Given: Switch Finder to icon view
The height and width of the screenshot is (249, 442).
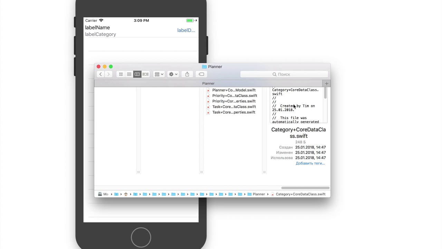Looking at the screenshot, I should coord(121,74).
